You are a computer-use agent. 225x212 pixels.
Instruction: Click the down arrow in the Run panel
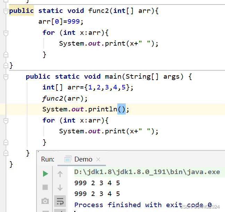click(x=60, y=188)
